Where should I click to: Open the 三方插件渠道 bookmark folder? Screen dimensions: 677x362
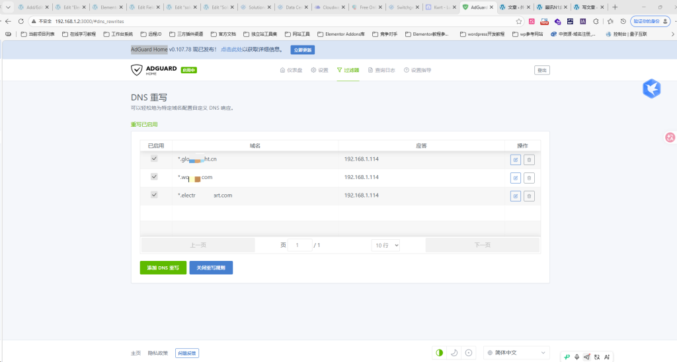[186, 34]
